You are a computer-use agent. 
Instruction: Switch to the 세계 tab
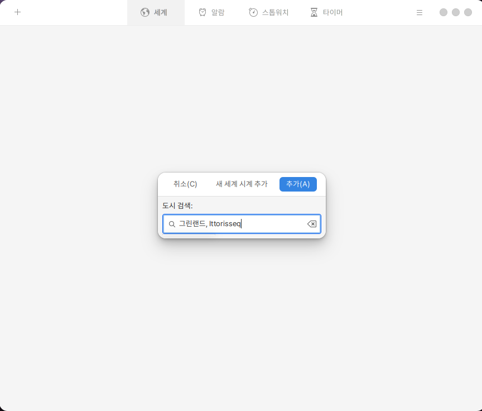pos(156,12)
